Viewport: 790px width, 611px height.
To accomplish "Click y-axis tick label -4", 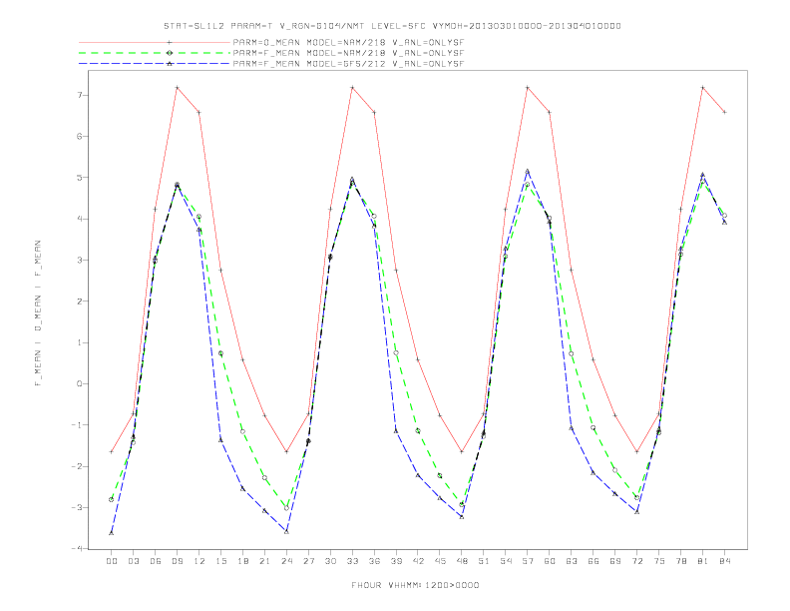I will [x=76, y=548].
